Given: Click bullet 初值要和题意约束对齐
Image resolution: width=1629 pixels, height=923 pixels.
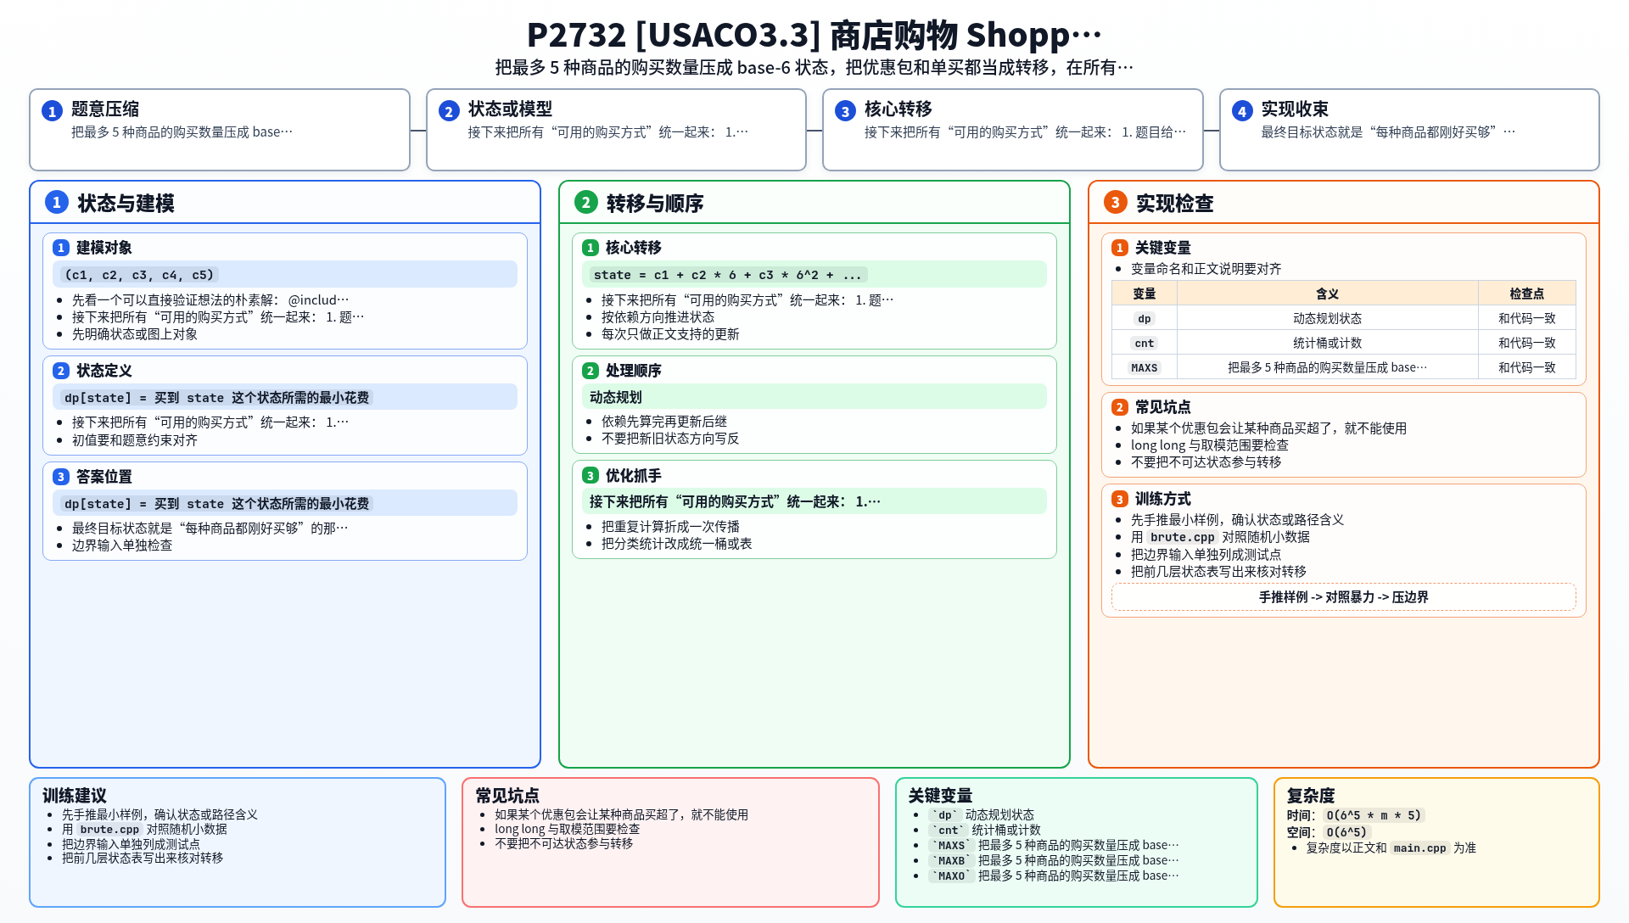Looking at the screenshot, I should click(134, 440).
